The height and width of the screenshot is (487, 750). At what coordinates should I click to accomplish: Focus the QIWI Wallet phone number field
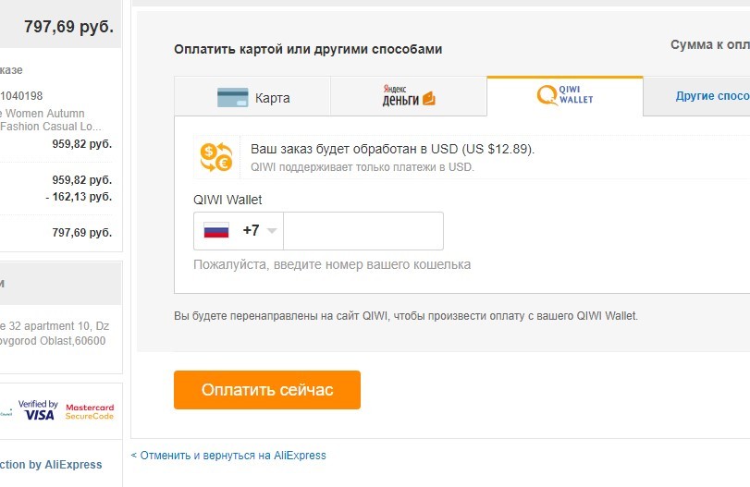[363, 231]
